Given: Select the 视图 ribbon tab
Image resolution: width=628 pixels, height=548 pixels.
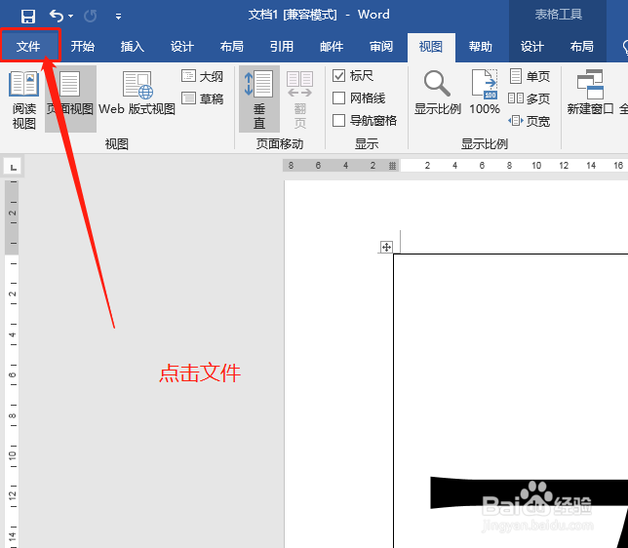Looking at the screenshot, I should (x=431, y=47).
